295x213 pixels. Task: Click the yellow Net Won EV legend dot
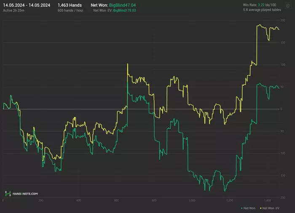[260, 208]
